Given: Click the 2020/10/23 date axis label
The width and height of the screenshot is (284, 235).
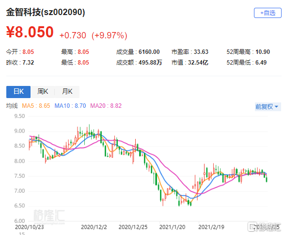Looking at the screenshot, I should (30, 227).
